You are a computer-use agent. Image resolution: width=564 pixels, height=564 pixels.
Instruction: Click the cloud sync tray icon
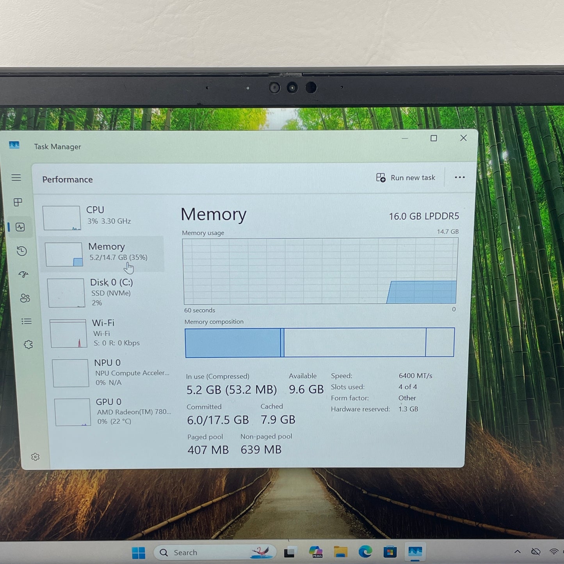click(536, 552)
